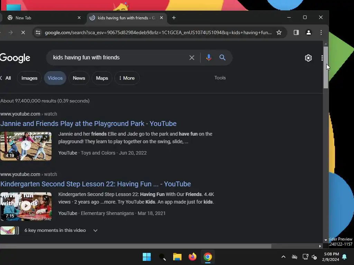The height and width of the screenshot is (265, 354).
Task: Open Jannie and Friends Play at the Playground link
Action: (x=88, y=124)
